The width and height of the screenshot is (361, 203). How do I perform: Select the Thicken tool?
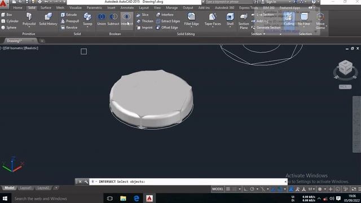tap(145, 21)
